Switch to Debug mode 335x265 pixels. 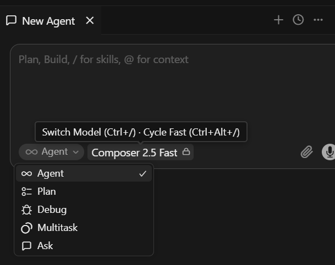coord(84,210)
